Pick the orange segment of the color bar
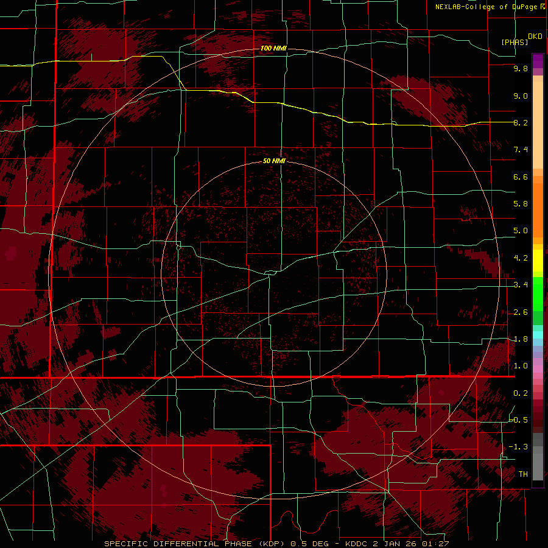The width and height of the screenshot is (548, 548). tap(538, 211)
